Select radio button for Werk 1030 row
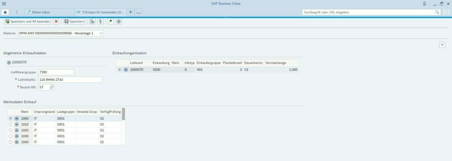The image size is (452, 161). pos(11,136)
